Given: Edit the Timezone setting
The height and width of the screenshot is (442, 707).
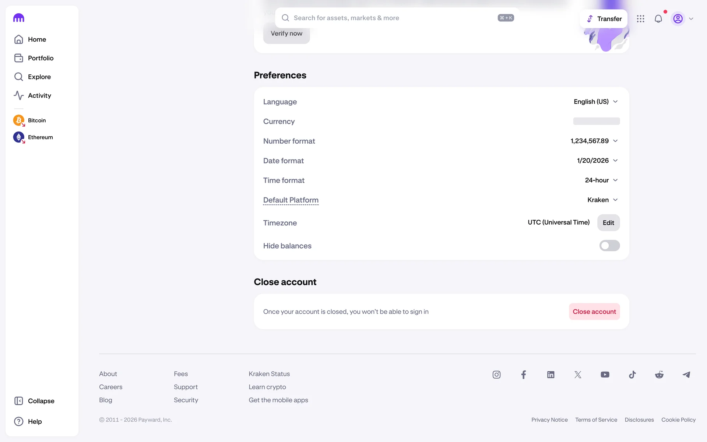Looking at the screenshot, I should point(608,223).
